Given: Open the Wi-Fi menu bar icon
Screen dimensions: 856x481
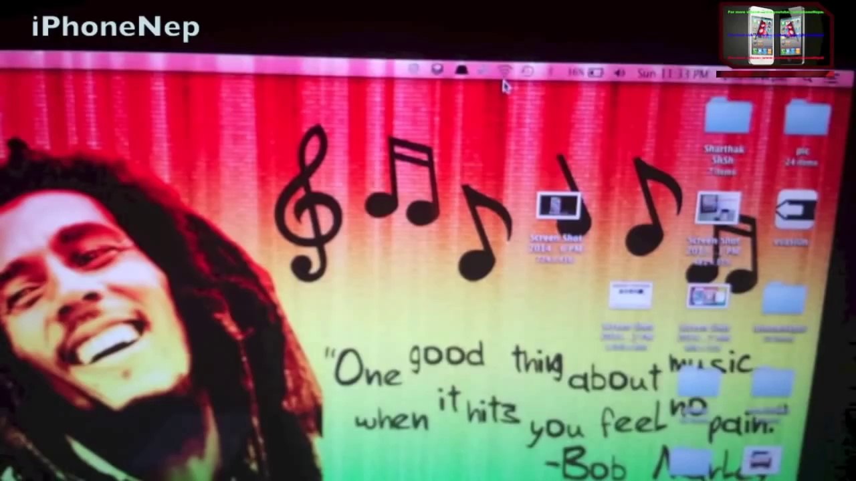Looking at the screenshot, I should coord(505,71).
